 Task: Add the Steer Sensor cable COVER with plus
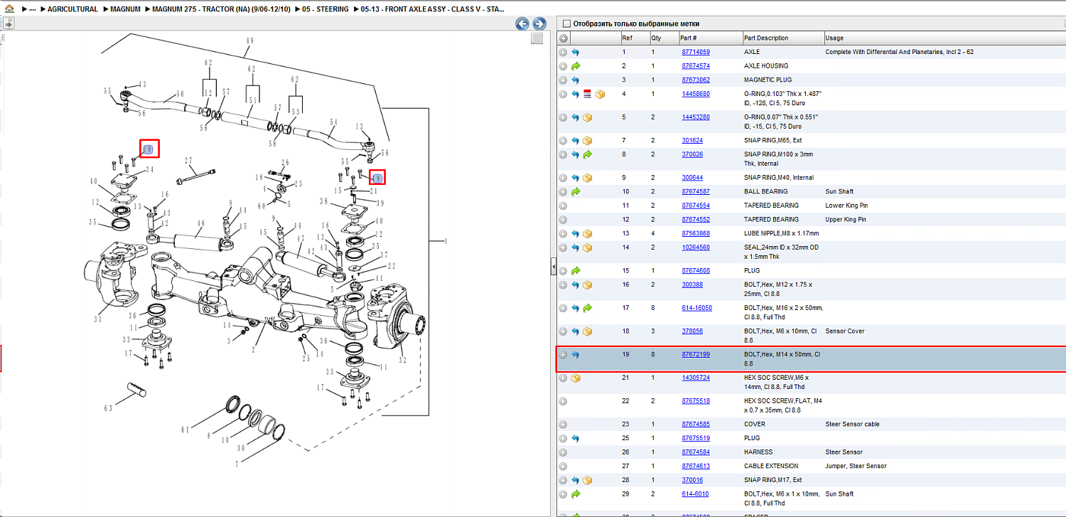coord(563,425)
